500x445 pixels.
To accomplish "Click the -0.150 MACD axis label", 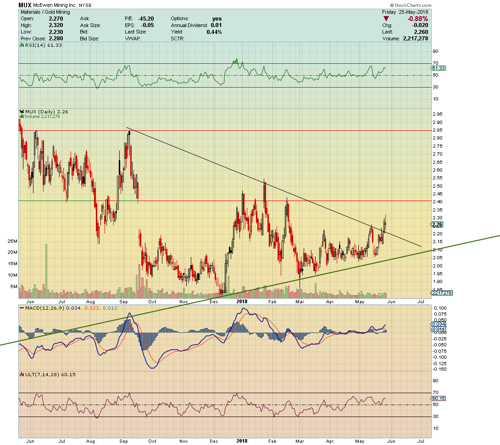I will point(440,369).
